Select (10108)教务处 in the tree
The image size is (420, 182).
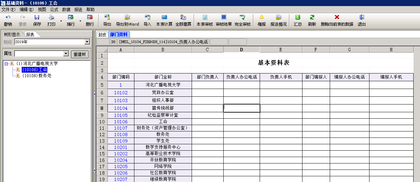tap(36, 75)
